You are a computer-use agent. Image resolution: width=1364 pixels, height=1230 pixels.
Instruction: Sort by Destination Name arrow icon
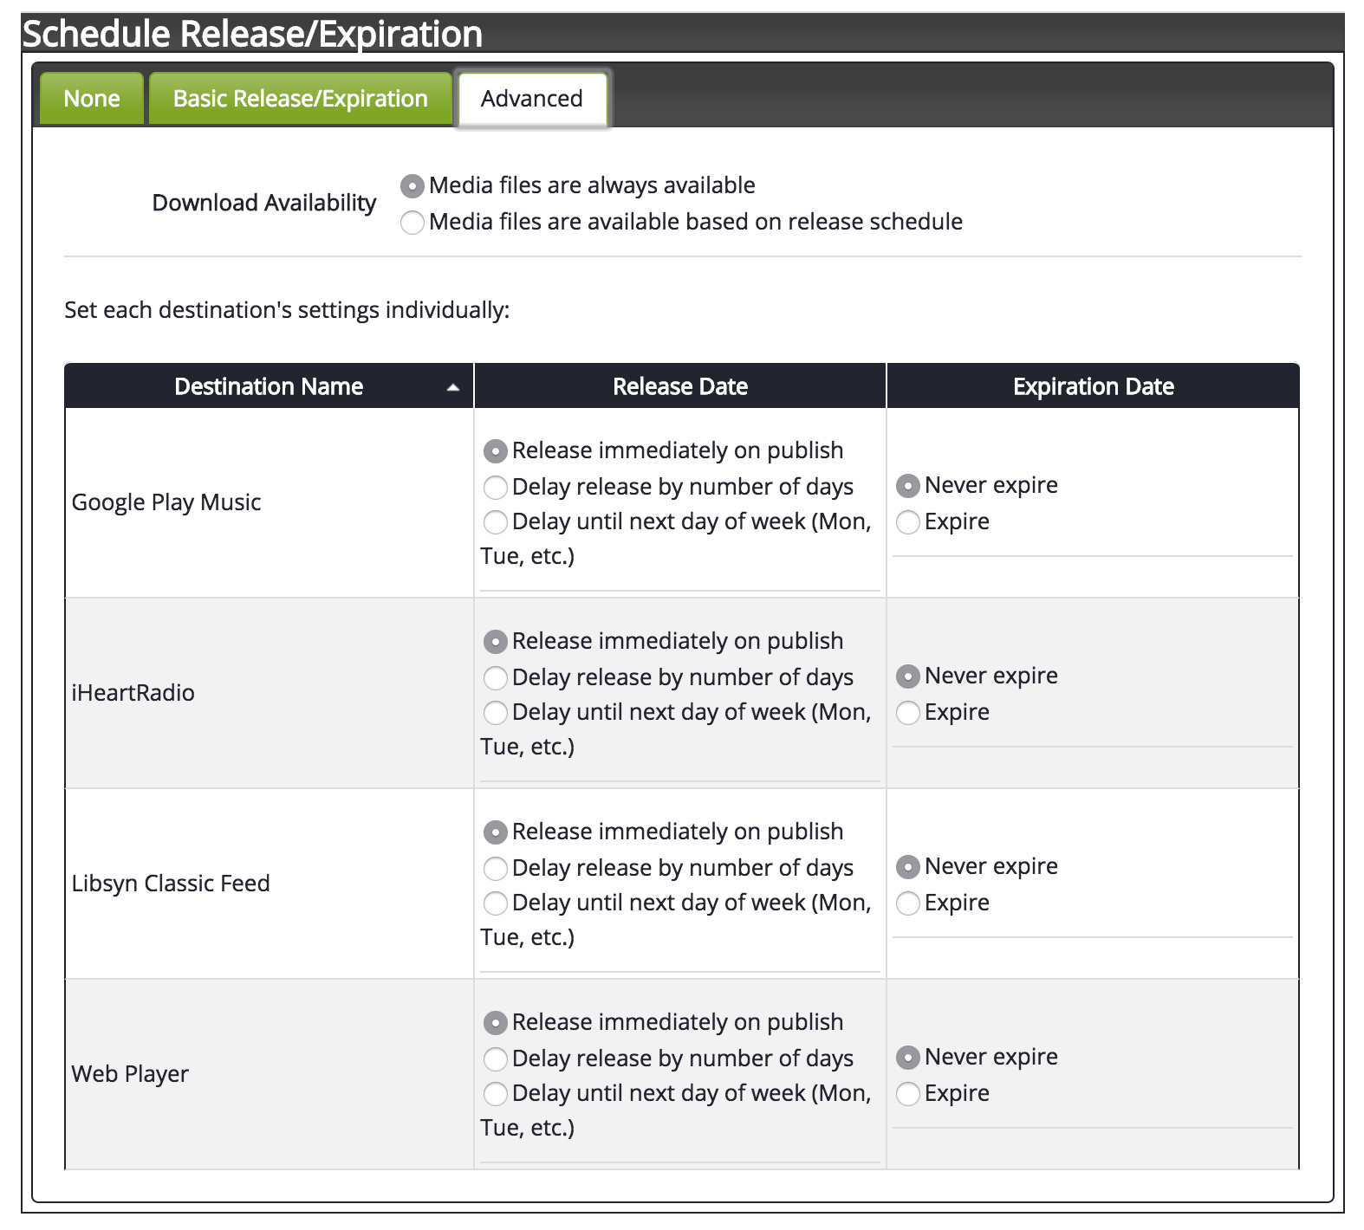point(452,387)
